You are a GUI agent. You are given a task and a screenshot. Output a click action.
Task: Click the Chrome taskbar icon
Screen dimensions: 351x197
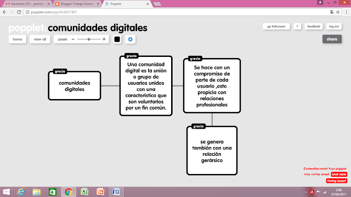click(69, 192)
